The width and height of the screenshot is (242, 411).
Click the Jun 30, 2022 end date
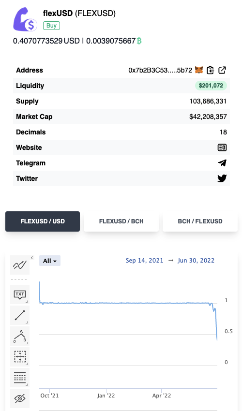tap(196, 261)
